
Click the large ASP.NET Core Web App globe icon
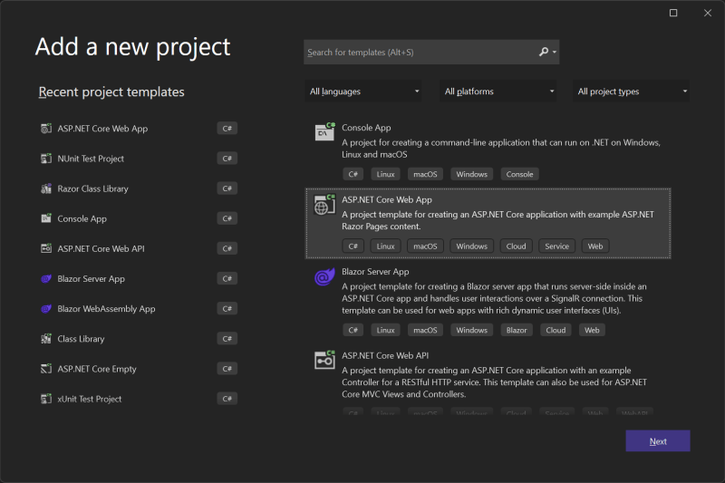pos(324,205)
